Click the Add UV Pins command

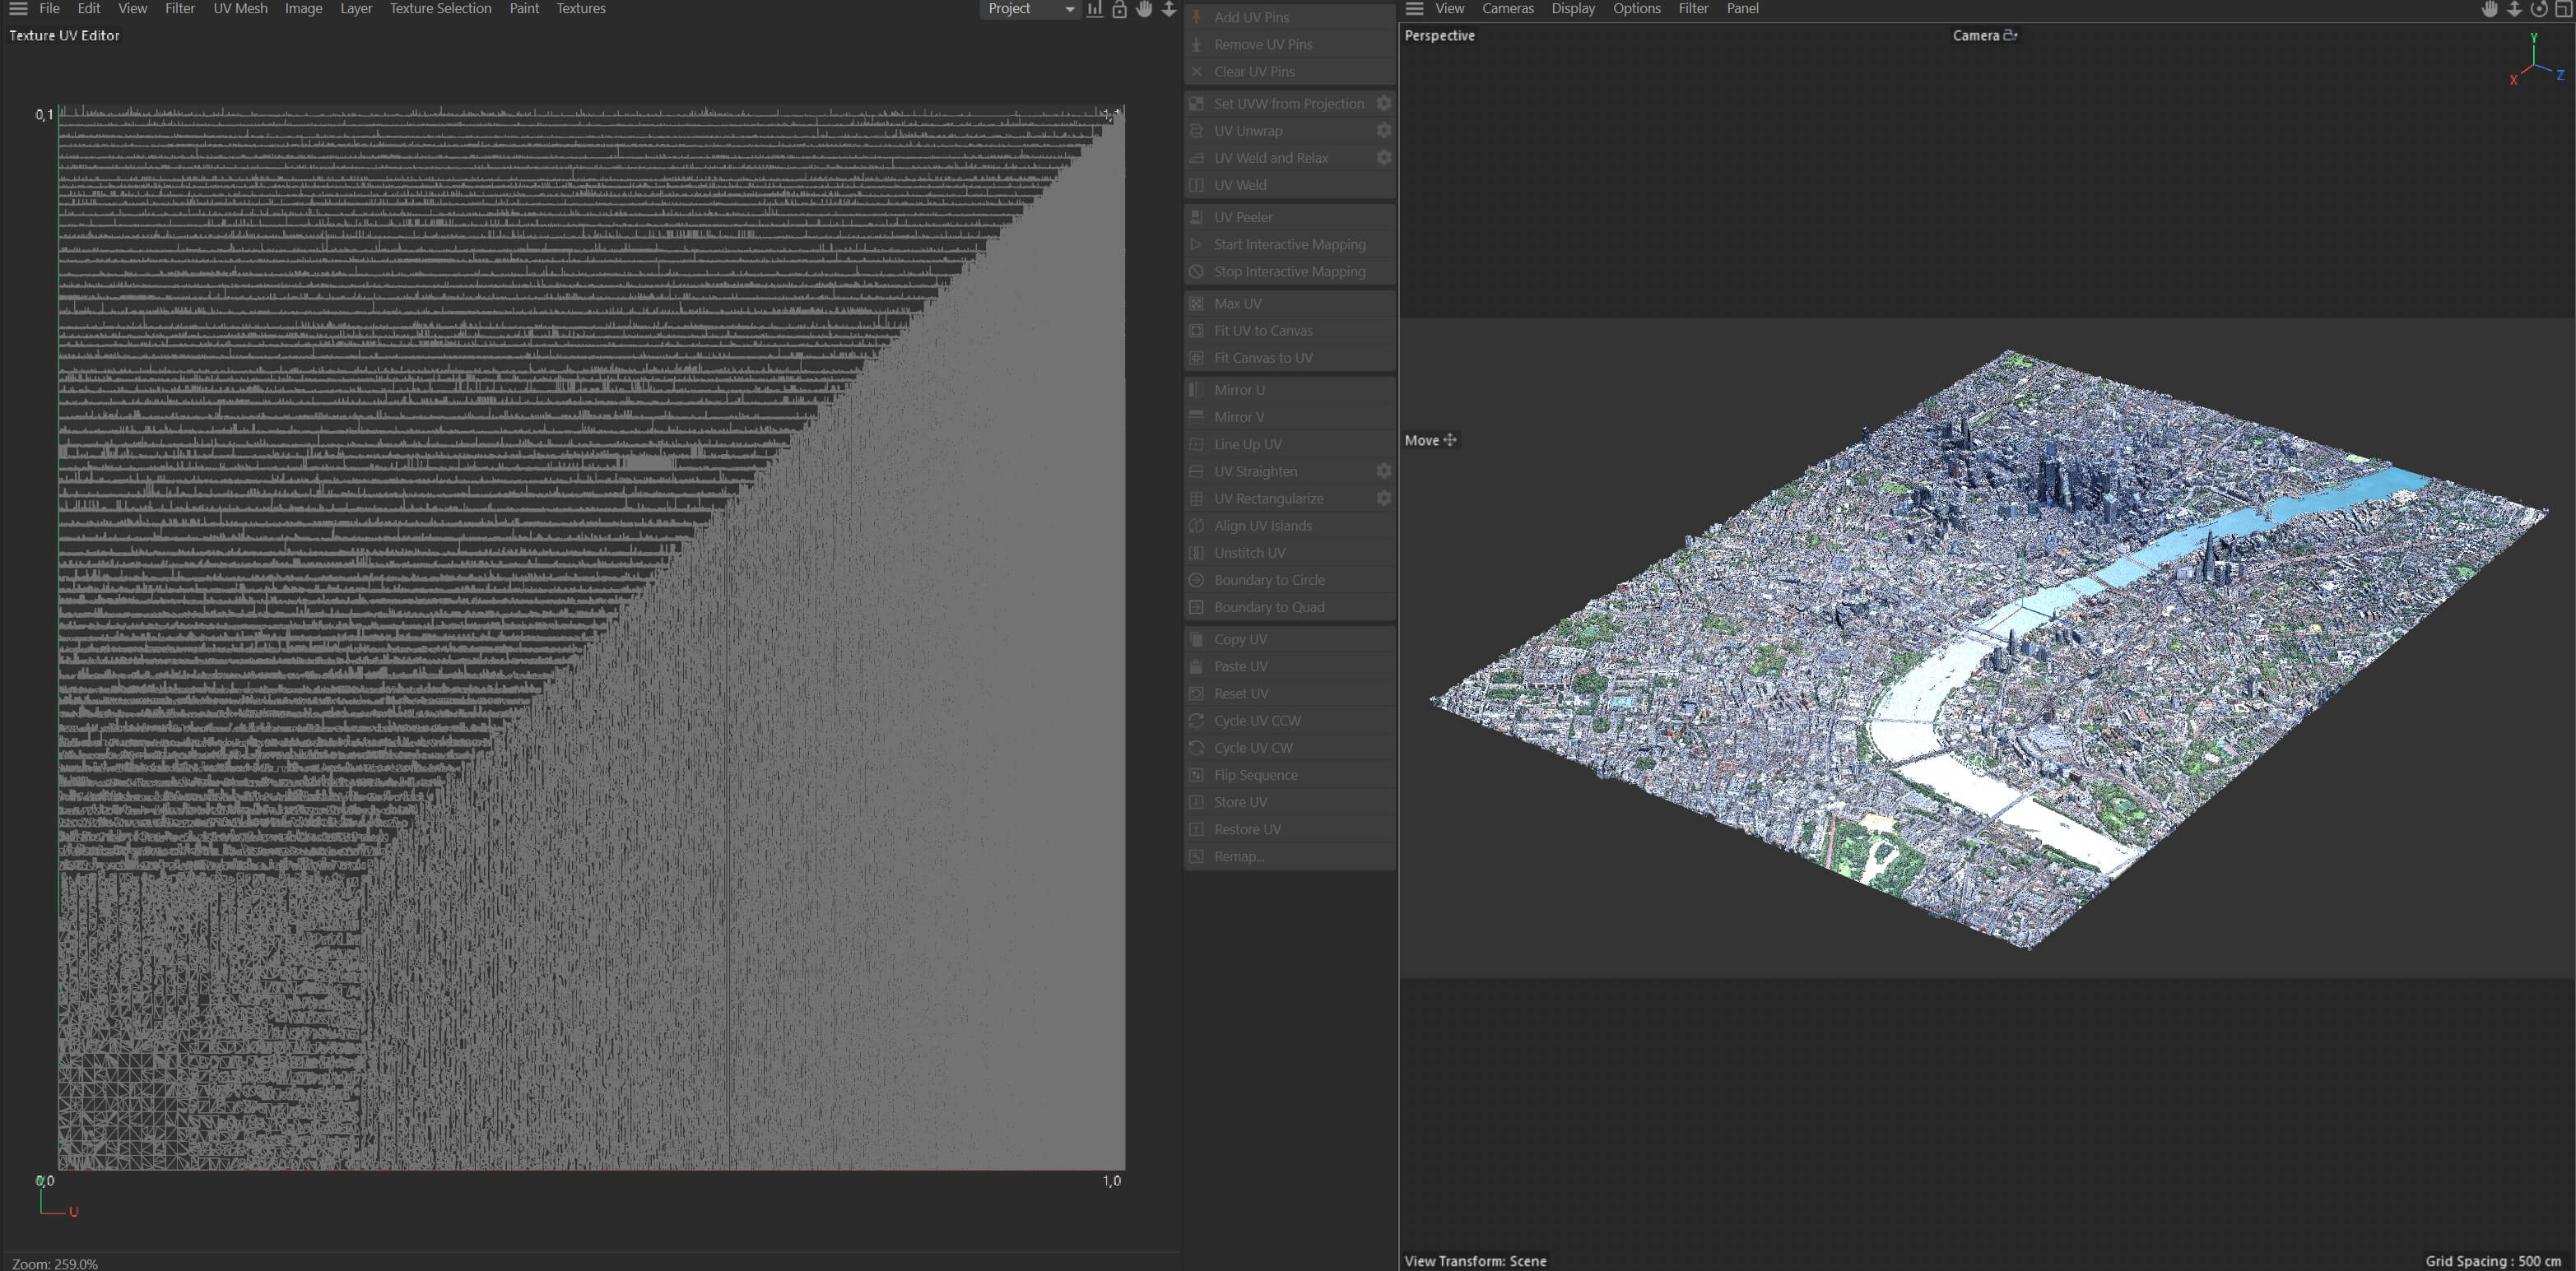(1289, 17)
